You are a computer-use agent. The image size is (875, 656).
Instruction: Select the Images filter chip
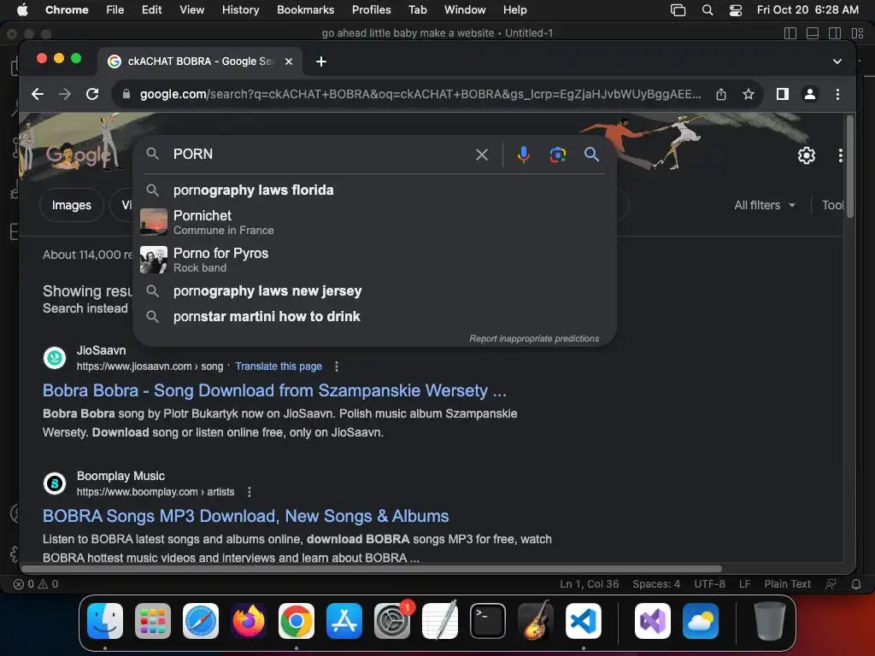point(72,205)
